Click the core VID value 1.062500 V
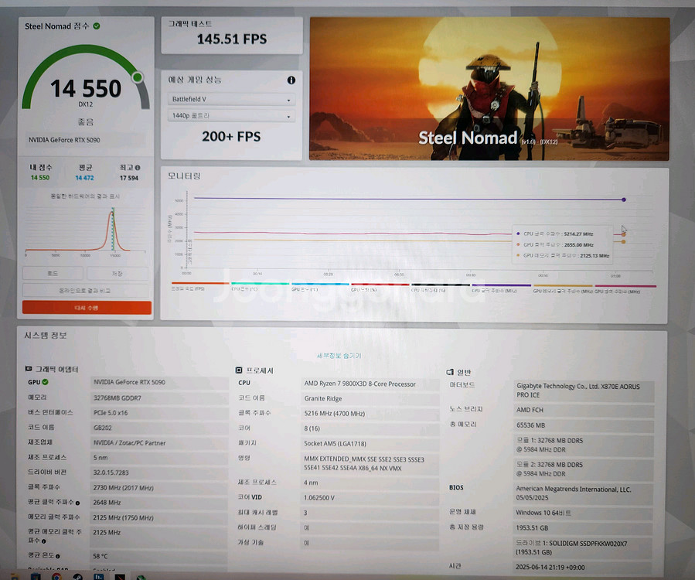 click(319, 498)
